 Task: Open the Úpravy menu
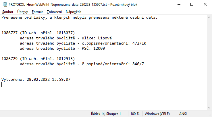(x=23, y=12)
